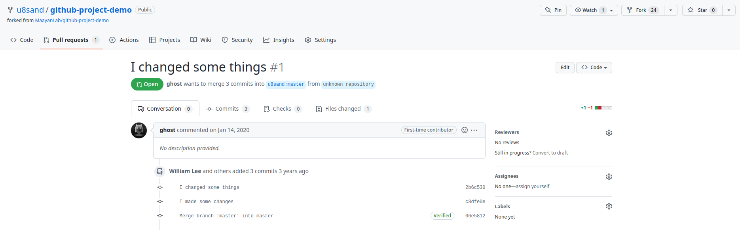Open the Assignees gear settings
This screenshot has height=230, width=740.
click(x=609, y=177)
